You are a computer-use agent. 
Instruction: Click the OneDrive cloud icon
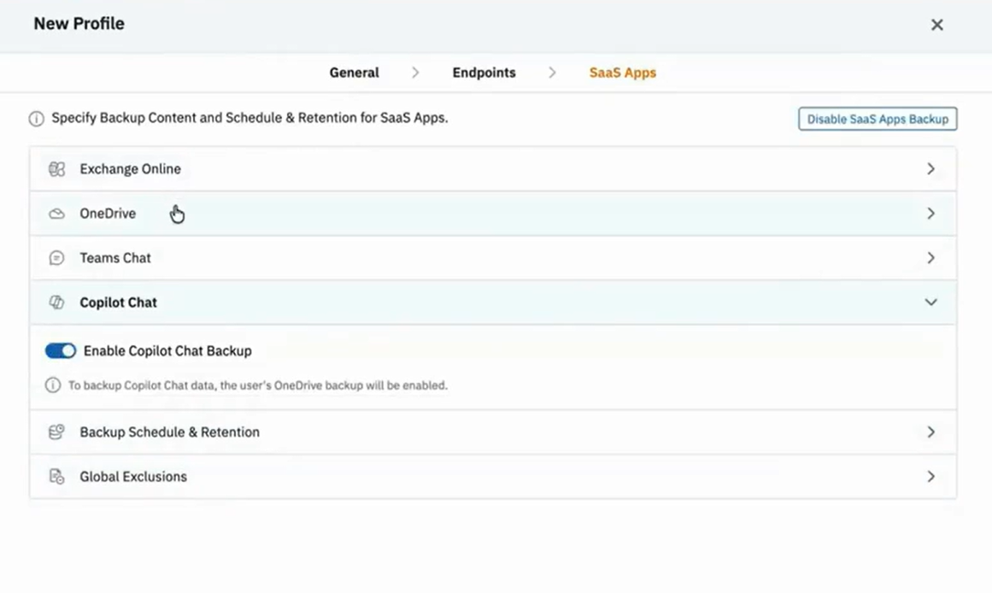click(57, 214)
